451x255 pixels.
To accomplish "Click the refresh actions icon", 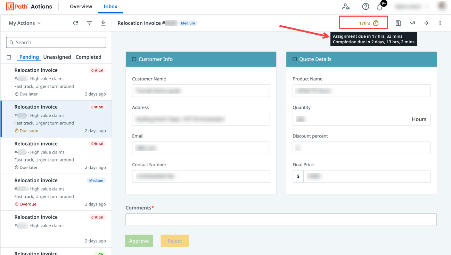I will [x=75, y=23].
